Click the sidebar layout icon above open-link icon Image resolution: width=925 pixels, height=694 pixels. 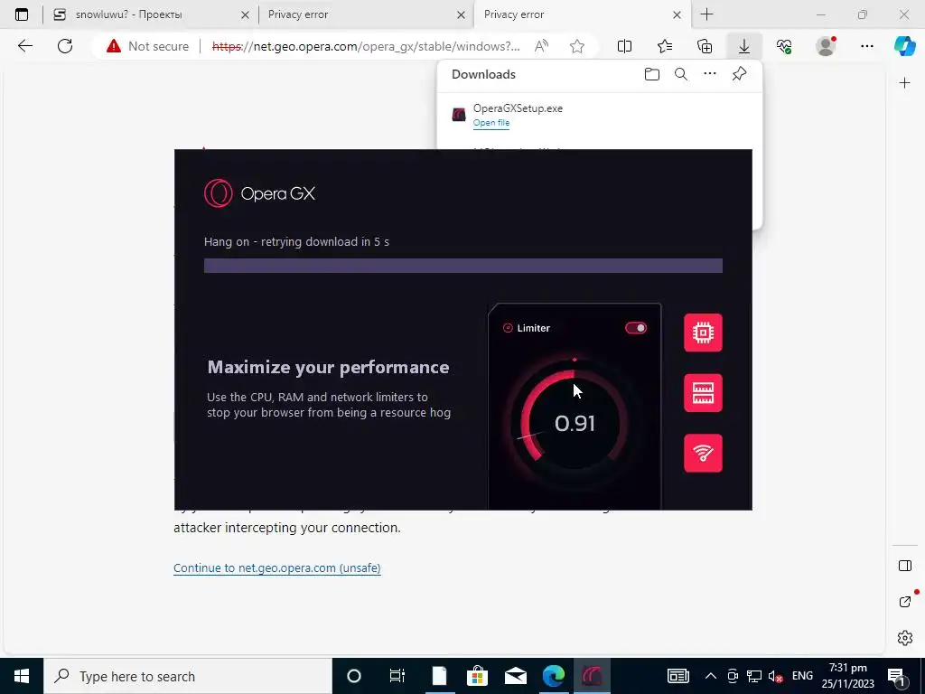point(904,566)
